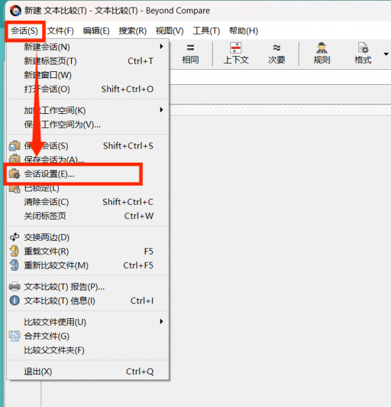This screenshot has width=391, height=407.
Task: Choose 比较父文件夹(F) from the menu
Action: [88, 350]
